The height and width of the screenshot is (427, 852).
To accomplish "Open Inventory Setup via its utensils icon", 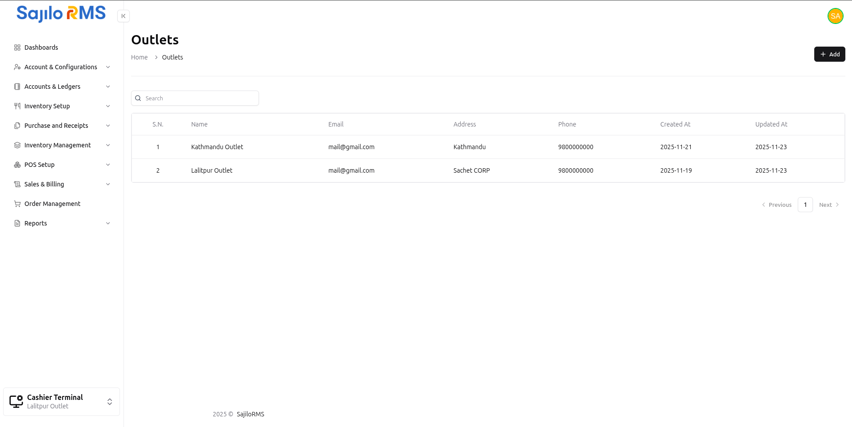I will (17, 106).
